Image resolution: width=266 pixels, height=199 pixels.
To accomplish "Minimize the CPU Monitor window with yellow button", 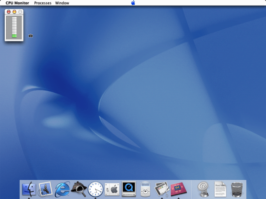I will point(14,12).
